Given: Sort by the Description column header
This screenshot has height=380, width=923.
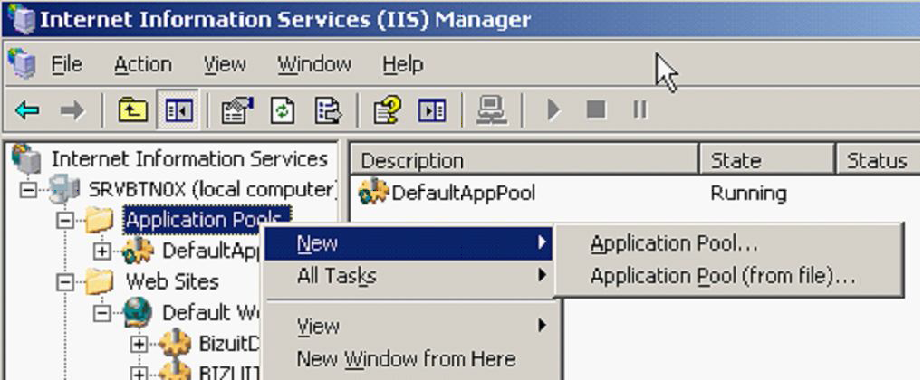Looking at the screenshot, I should pos(524,160).
